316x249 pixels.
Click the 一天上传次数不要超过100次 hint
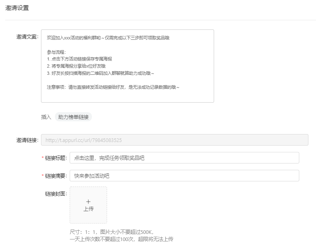(121, 239)
